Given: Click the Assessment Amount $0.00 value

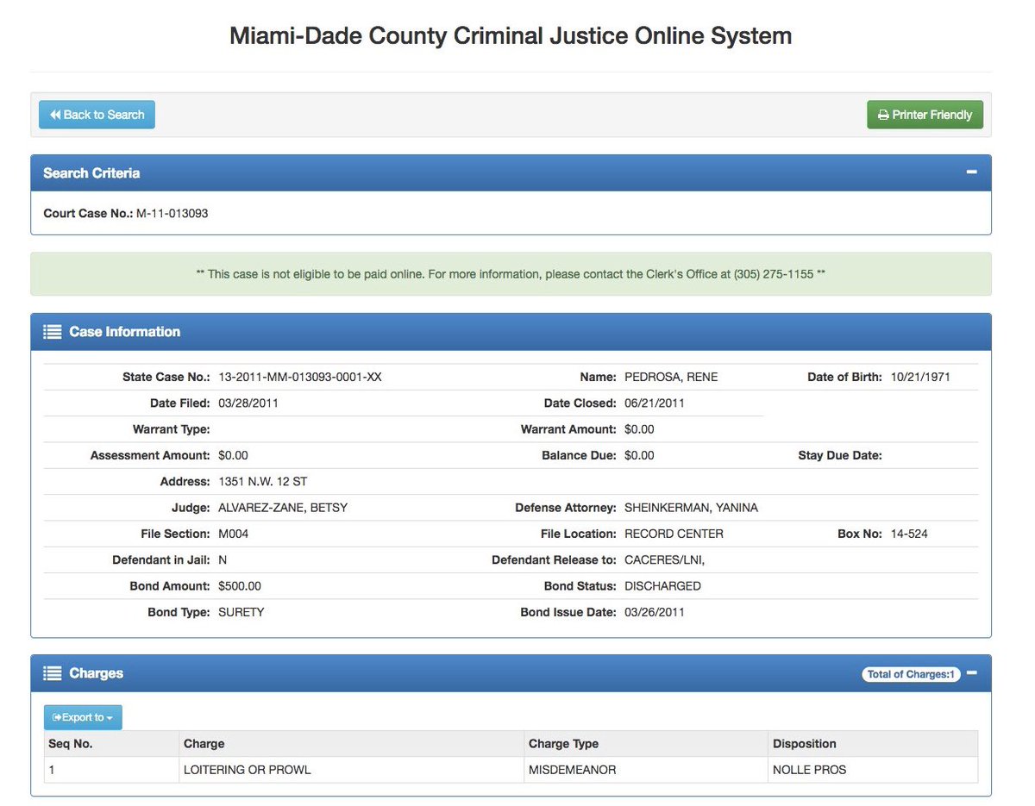Looking at the screenshot, I should tap(233, 455).
